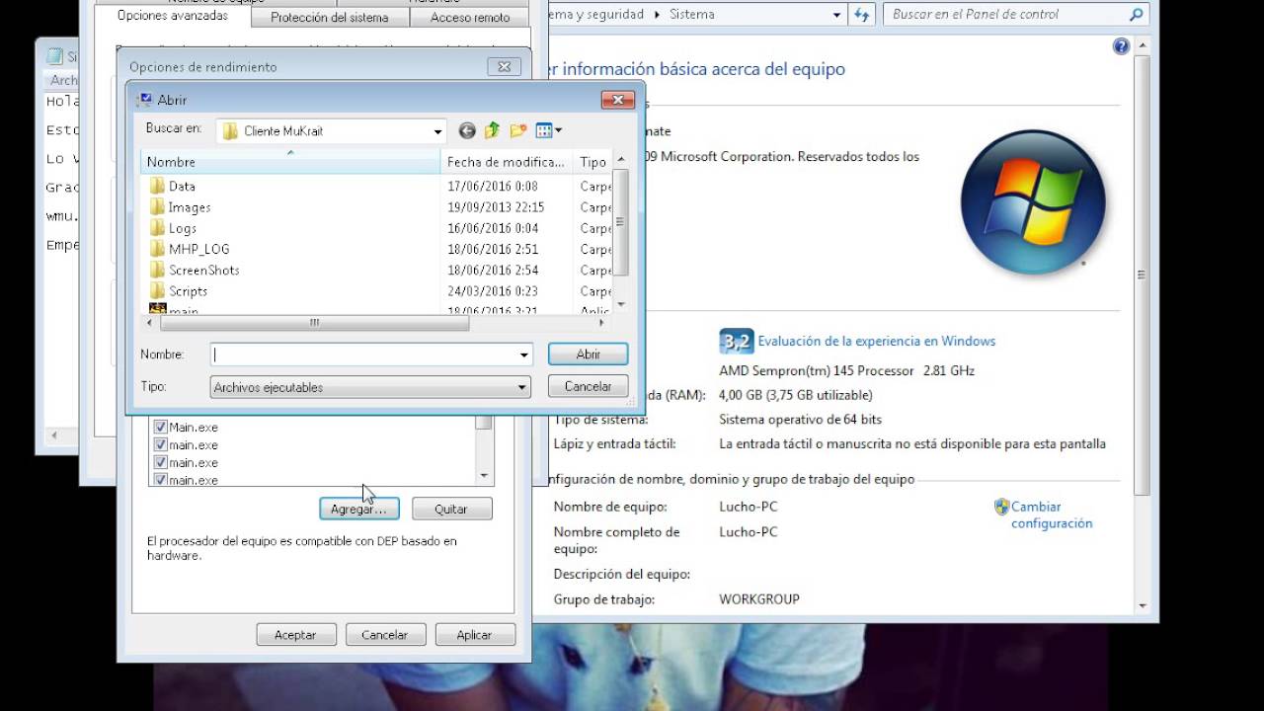The image size is (1264, 711).
Task: Open the Cambiar configuración link
Action: point(1052,515)
